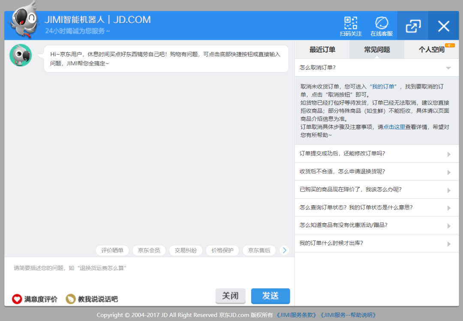Click the QR code scan-to-follow icon
This screenshot has width=463, height=321.
click(351, 26)
